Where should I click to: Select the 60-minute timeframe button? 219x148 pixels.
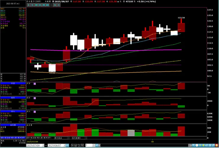tap(47, 5)
